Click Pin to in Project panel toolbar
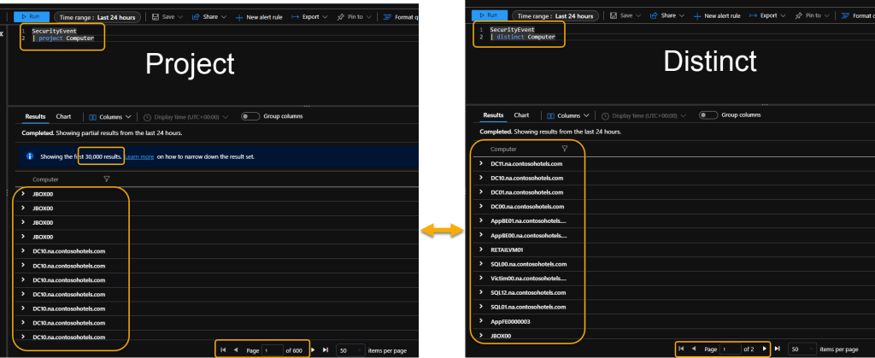This screenshot has width=875, height=358. [355, 17]
